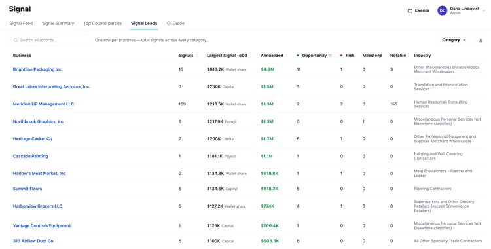Click the Risk column header
Screen dimensions: 491x249
[x=350, y=56]
